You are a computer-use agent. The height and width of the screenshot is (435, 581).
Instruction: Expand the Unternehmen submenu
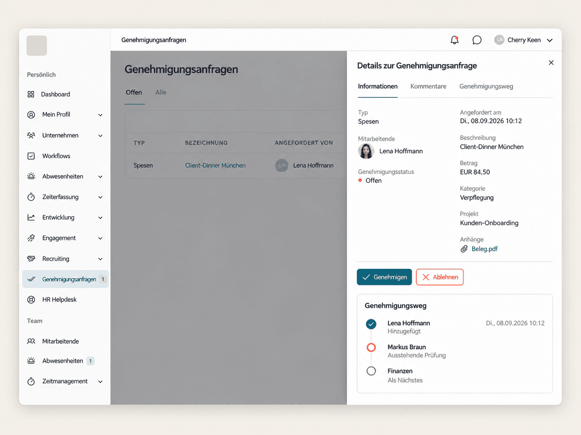[x=100, y=135]
